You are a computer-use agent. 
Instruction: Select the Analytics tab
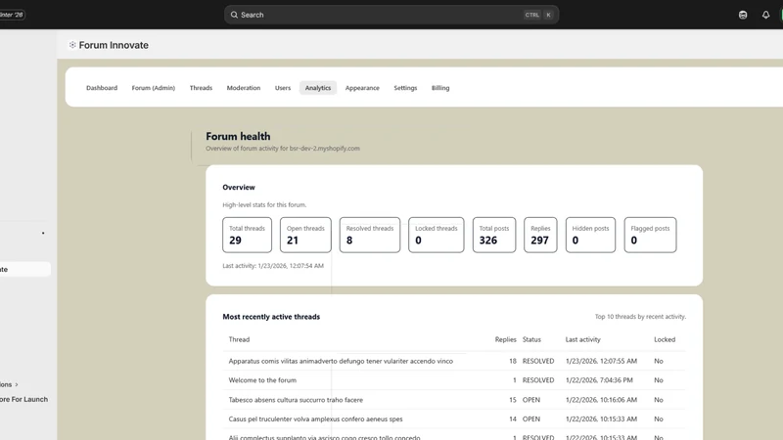[318, 88]
